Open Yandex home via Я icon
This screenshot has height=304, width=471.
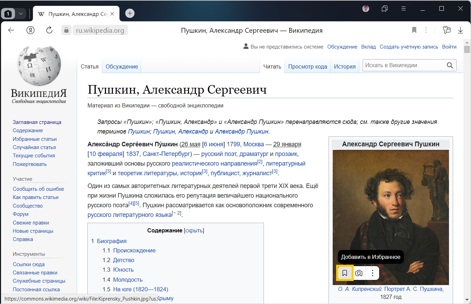click(x=30, y=30)
